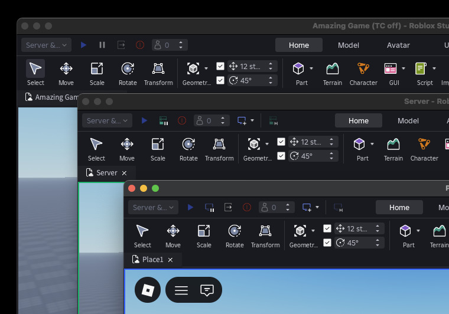Screen dimensions: 449x314
Task: Activate Rotate tool in front Place1 window
Action: pos(235,235)
